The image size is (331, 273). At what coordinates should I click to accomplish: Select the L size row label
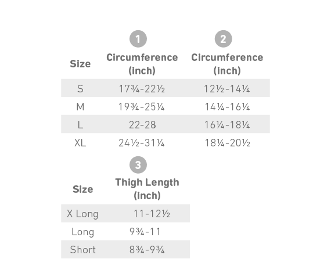point(80,125)
